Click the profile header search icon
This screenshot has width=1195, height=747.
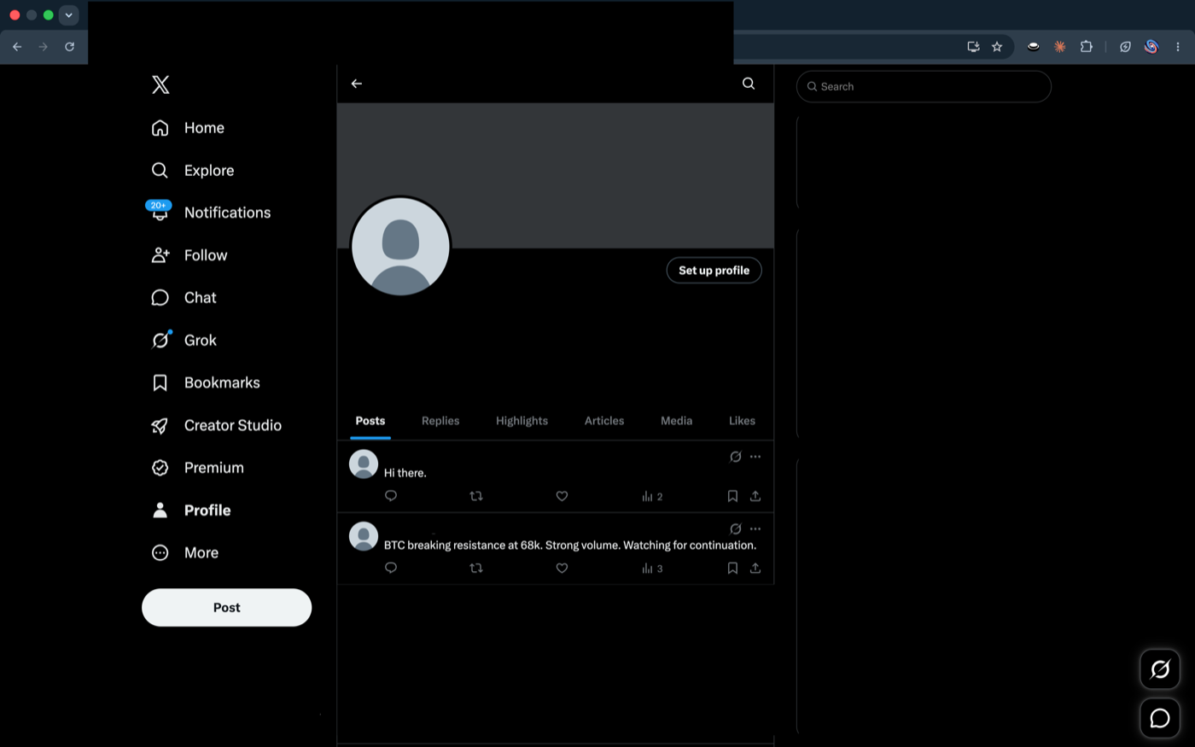pos(749,84)
